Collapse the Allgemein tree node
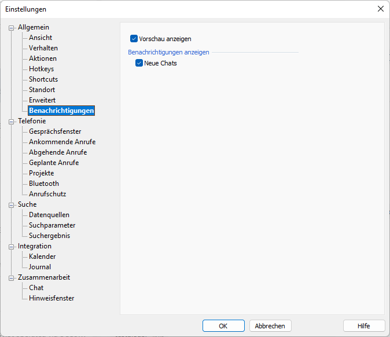390x337 pixels. pos(11,28)
